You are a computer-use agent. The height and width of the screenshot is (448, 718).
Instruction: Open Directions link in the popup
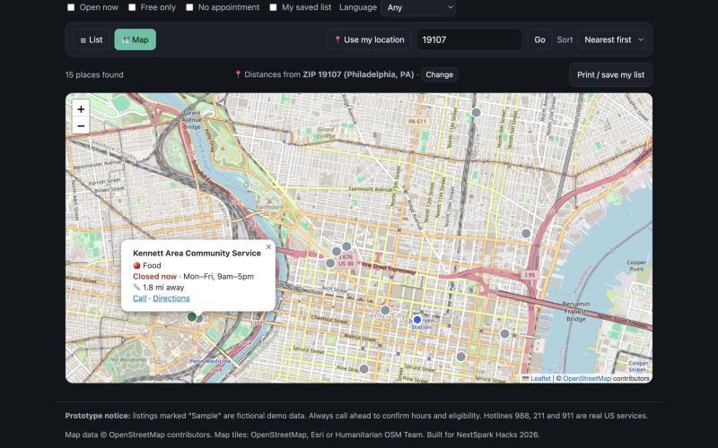(x=171, y=298)
